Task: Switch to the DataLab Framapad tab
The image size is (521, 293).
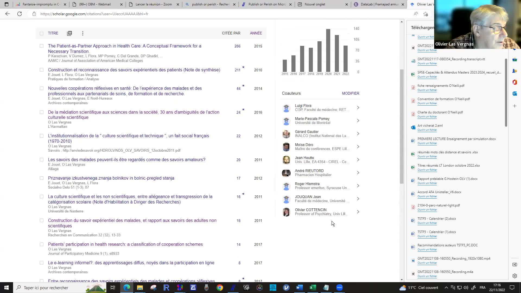Action: click(379, 4)
